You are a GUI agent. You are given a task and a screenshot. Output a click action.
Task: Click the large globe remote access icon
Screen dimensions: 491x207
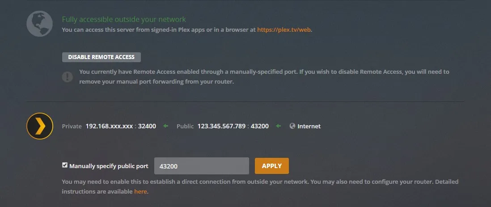tap(40, 24)
